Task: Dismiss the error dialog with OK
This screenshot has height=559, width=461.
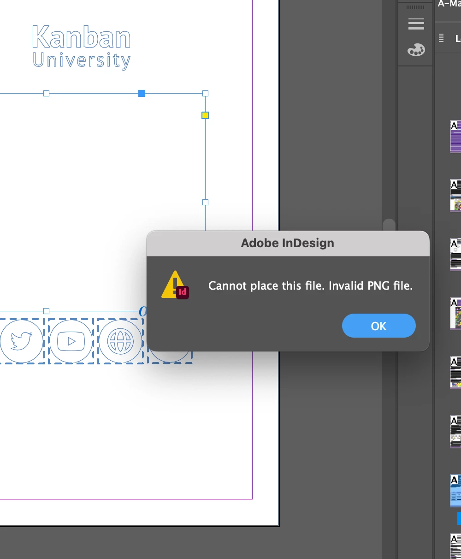Action: (378, 326)
